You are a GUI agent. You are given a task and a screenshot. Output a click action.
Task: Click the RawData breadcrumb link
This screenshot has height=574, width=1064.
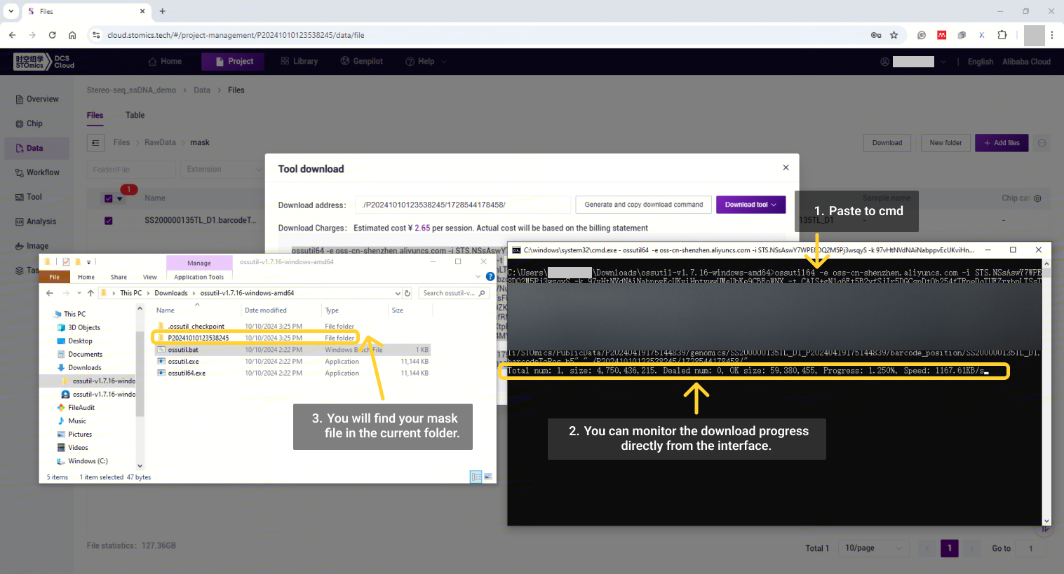coord(160,142)
